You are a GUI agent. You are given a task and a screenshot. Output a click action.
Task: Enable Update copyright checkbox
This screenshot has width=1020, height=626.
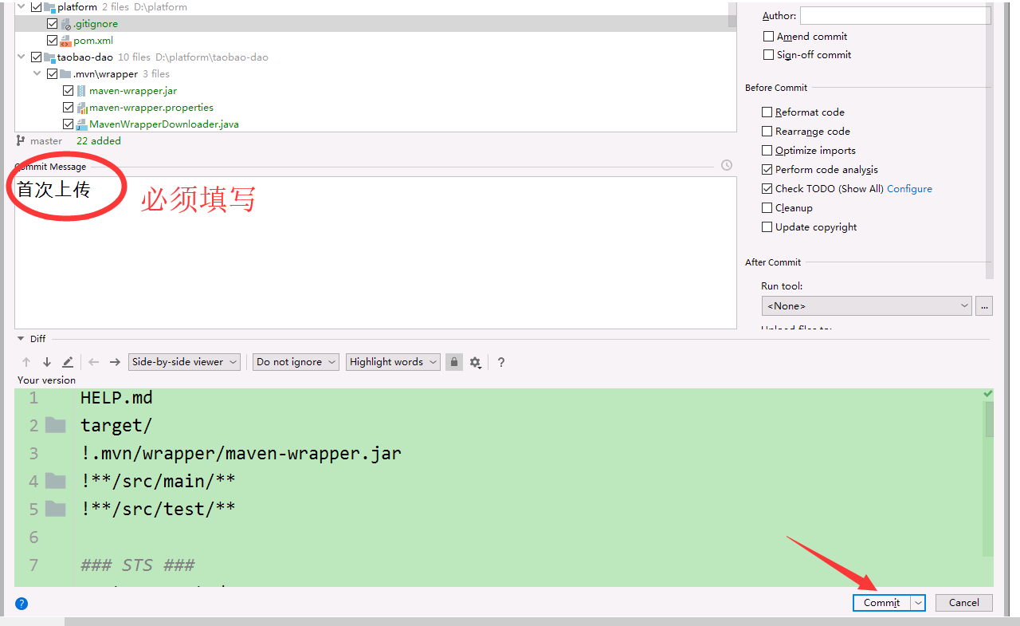click(x=767, y=227)
